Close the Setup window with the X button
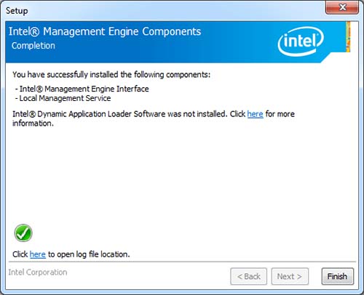This screenshot has height=295, width=364. (342, 7)
